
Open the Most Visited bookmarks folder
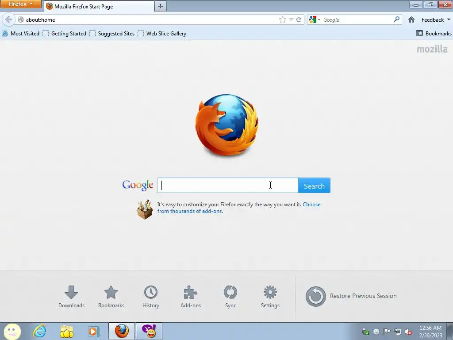(20, 34)
